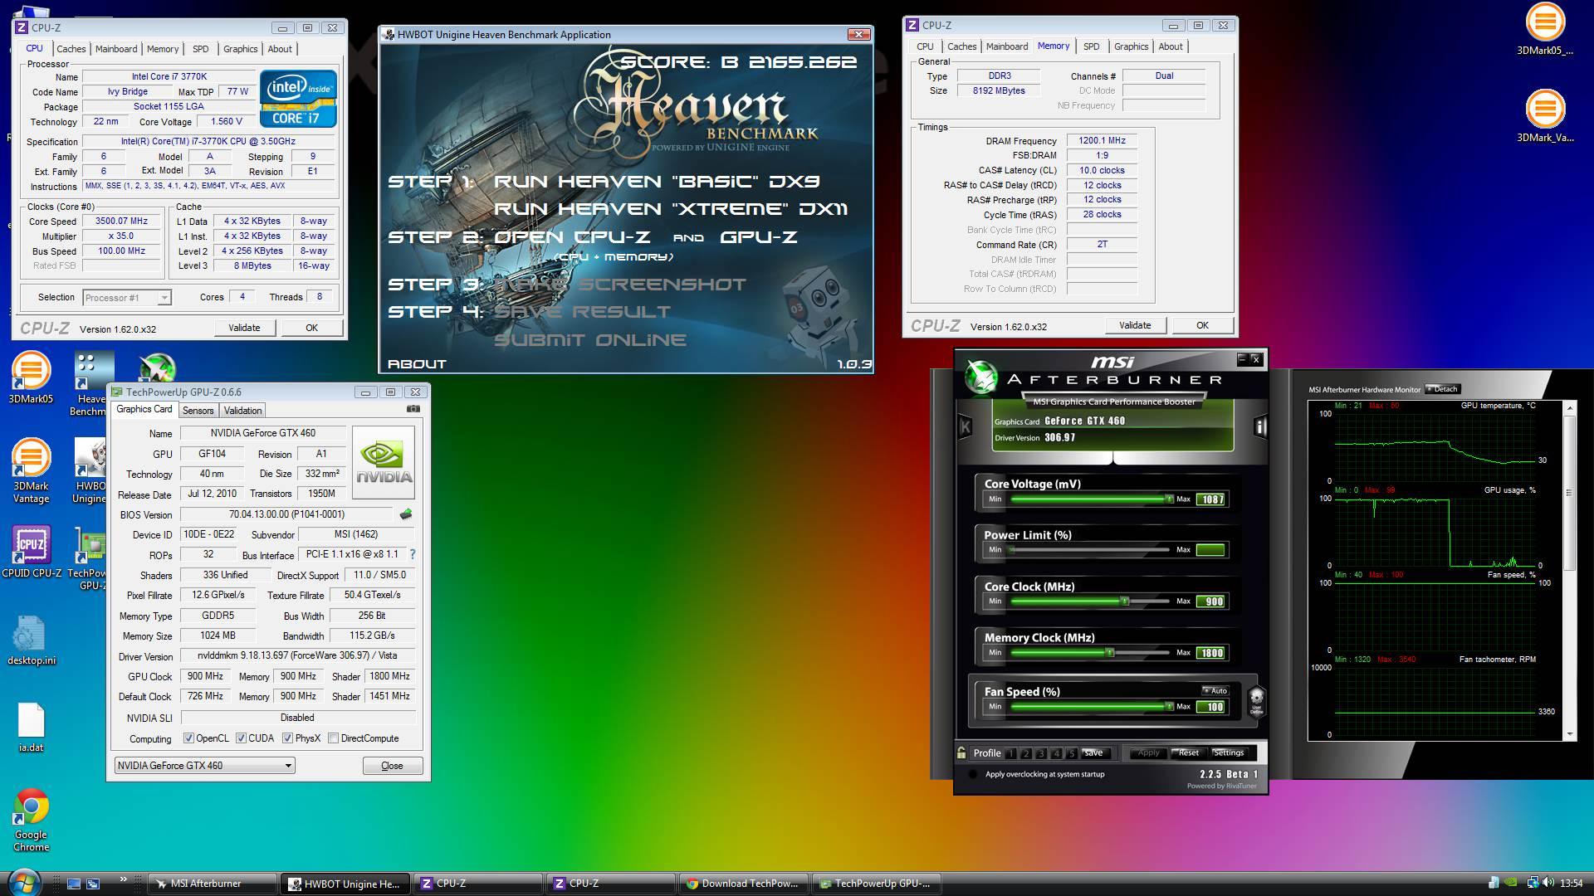Click the NVIDIA logo in GPU-Z

point(384,462)
